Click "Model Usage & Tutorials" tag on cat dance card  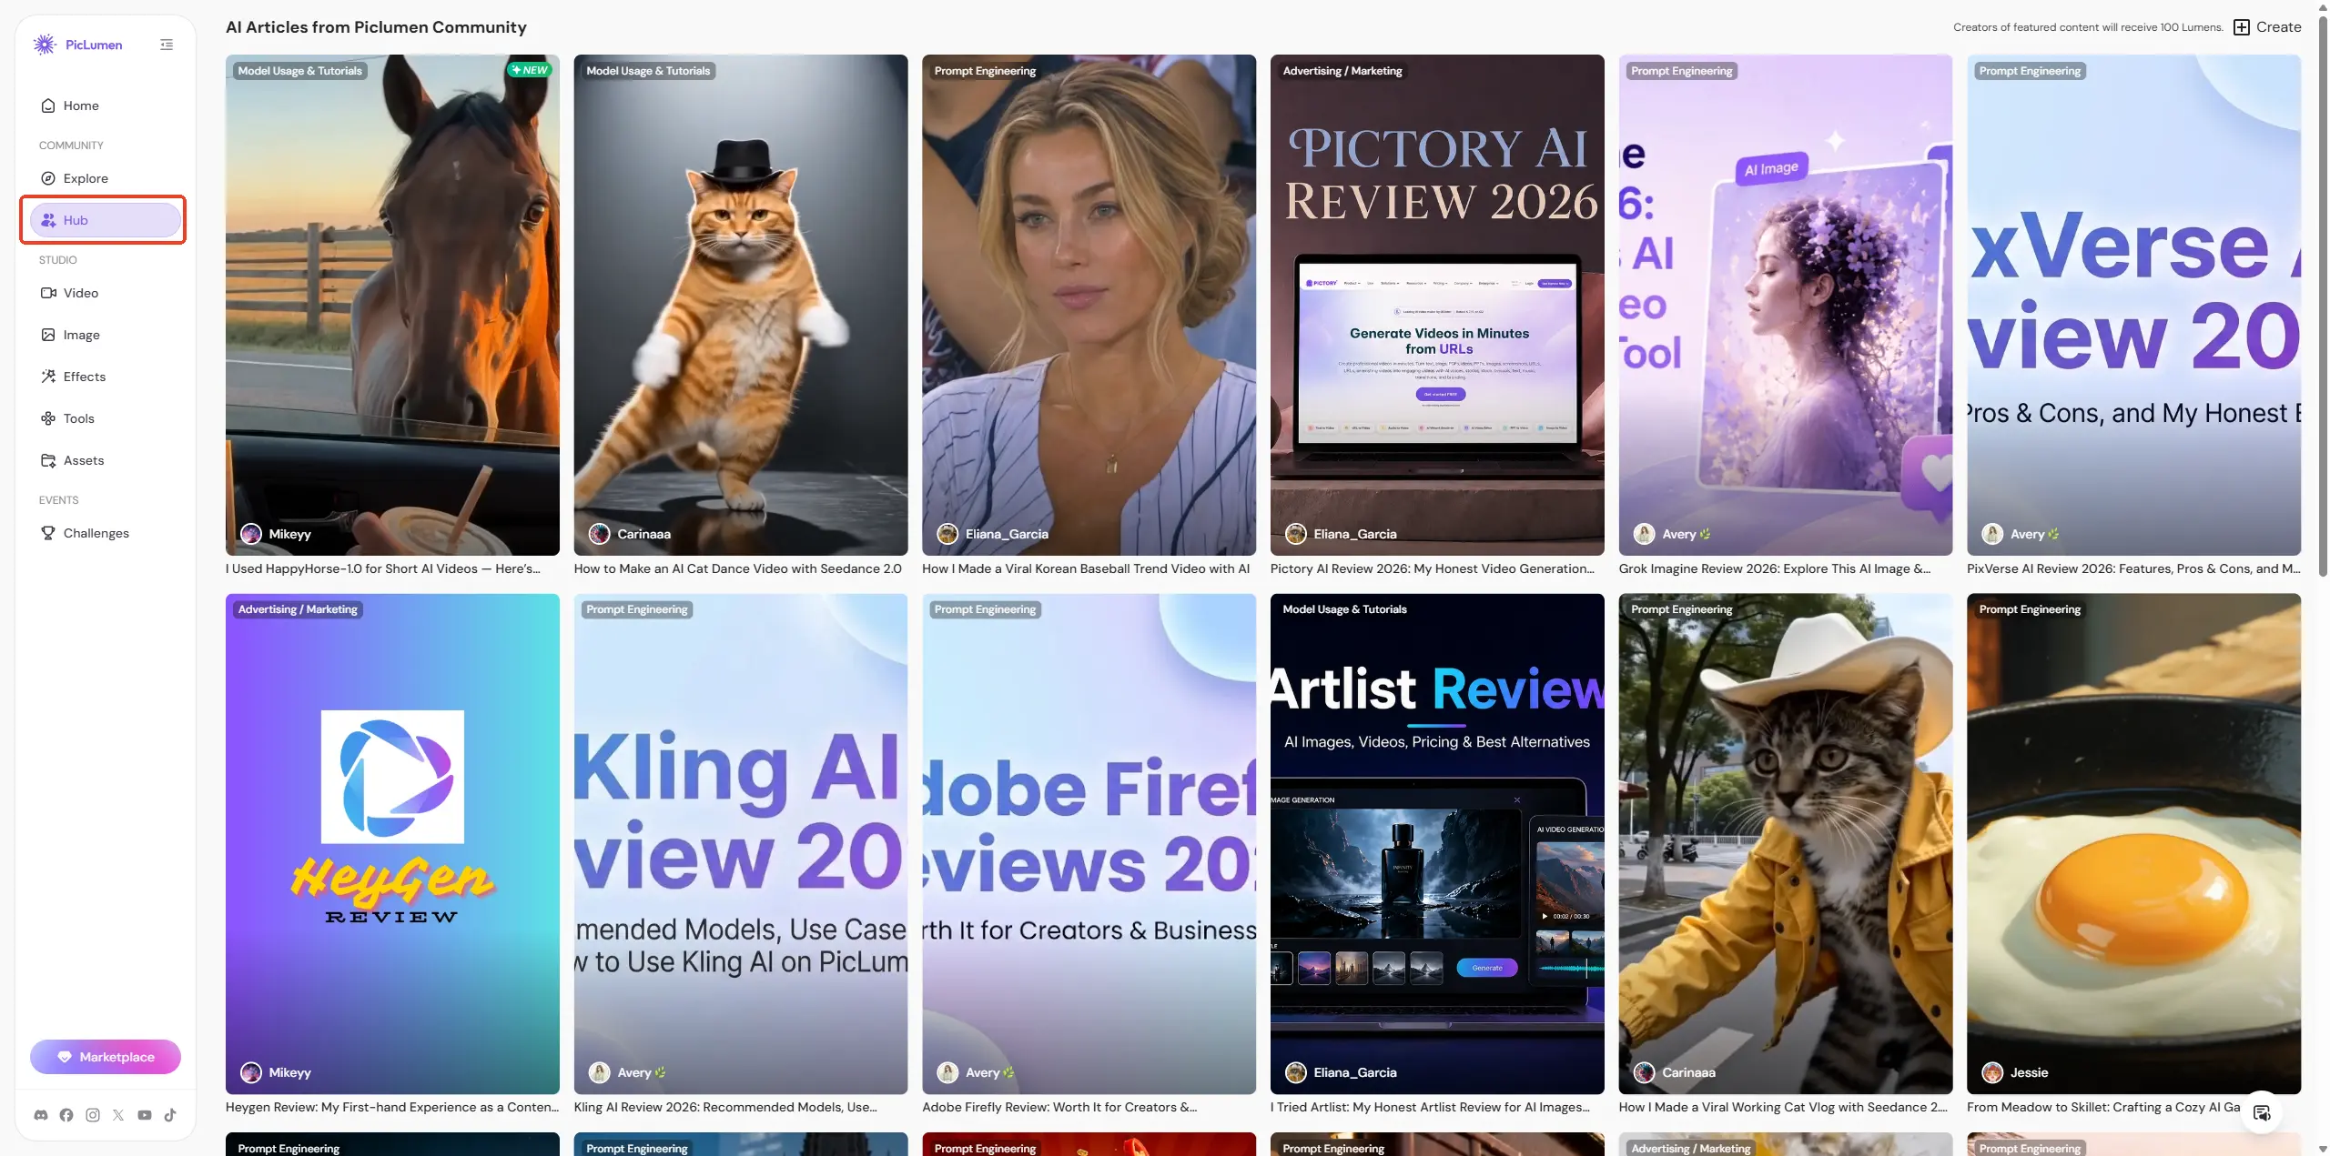coord(648,71)
